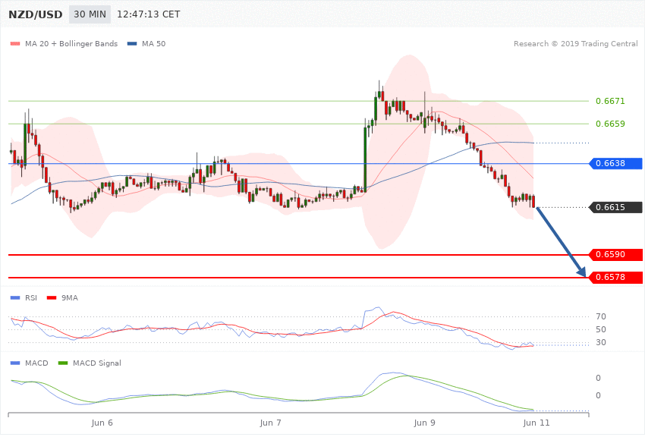Click the RSI 70 level label
Viewport: 645px width, 437px height.
(600, 316)
